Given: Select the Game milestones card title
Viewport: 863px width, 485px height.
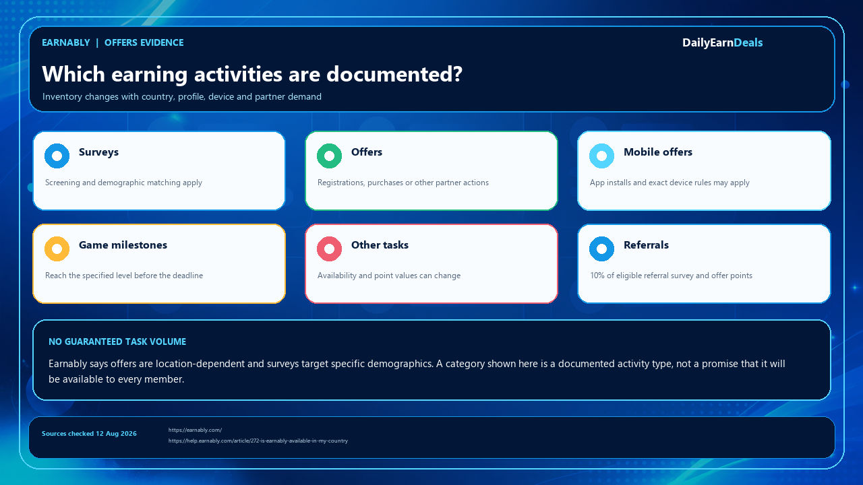Looking at the screenshot, I should [123, 245].
